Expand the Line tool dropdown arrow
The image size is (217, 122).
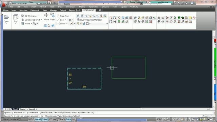coord(65,20)
